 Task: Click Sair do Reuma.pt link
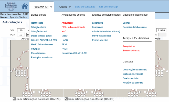click(x=108, y=7)
